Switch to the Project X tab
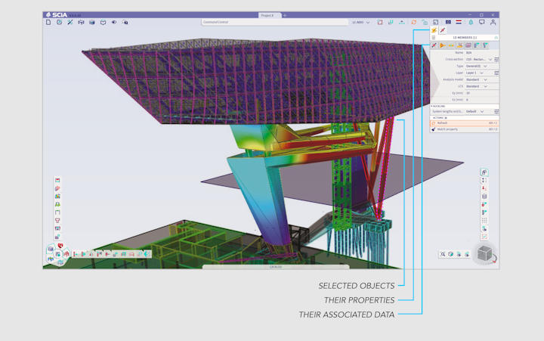The height and width of the screenshot is (341, 544). [x=266, y=15]
